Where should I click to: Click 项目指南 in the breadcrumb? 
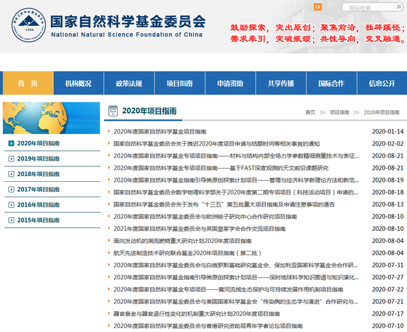click(x=340, y=113)
